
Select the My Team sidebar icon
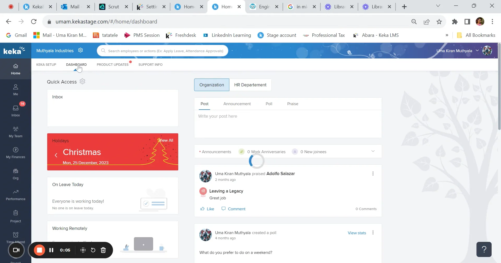coord(16,131)
